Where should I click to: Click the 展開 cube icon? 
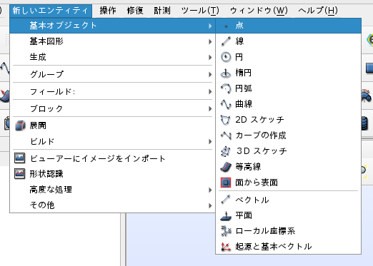click(x=20, y=126)
